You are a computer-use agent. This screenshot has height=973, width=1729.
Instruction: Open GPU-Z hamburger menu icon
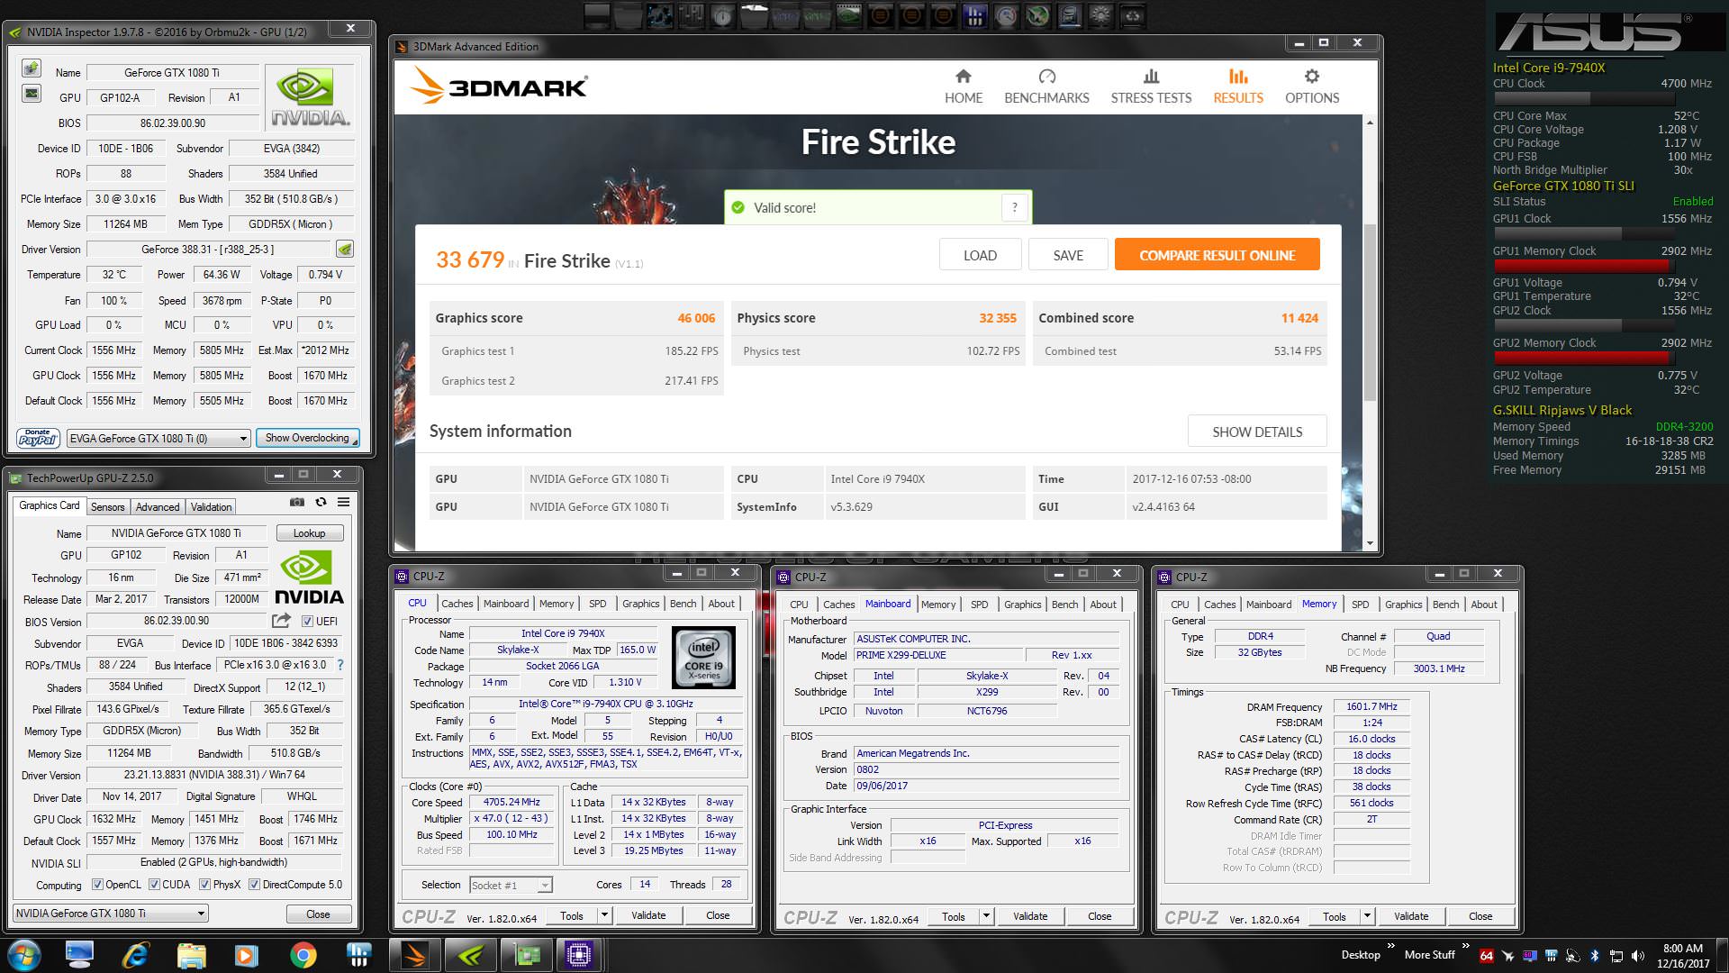(343, 502)
